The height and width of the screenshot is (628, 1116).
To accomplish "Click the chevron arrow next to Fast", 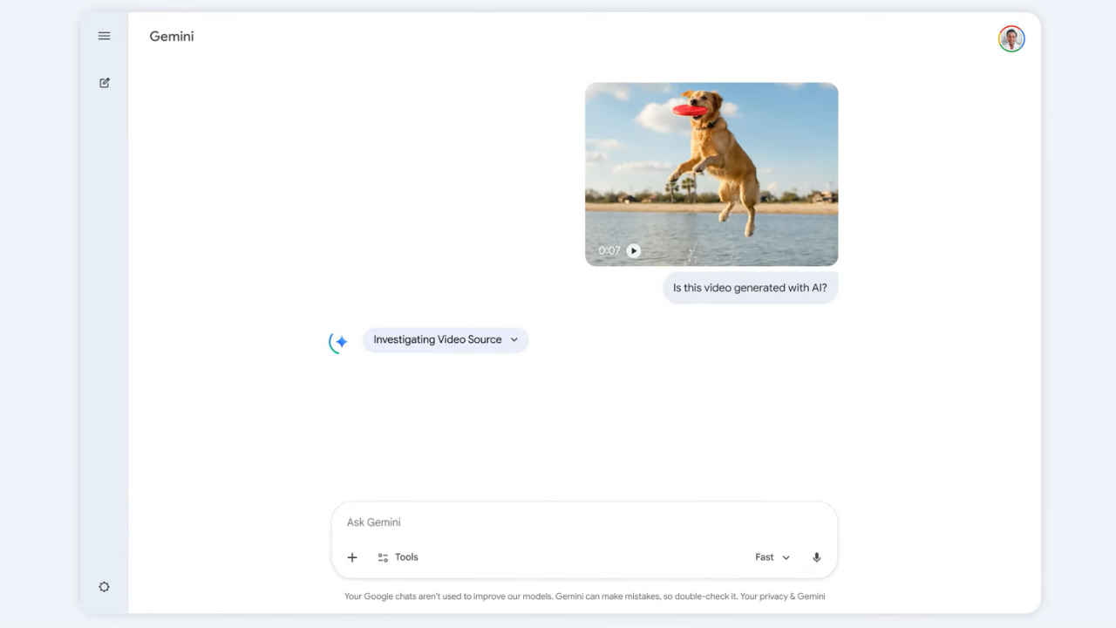I will coord(786,558).
